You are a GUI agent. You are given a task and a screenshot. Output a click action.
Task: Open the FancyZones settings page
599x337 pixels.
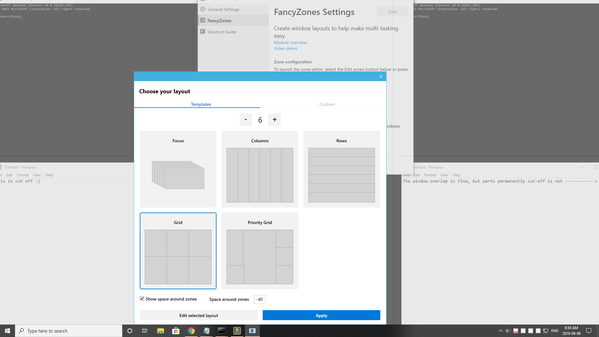tap(219, 20)
